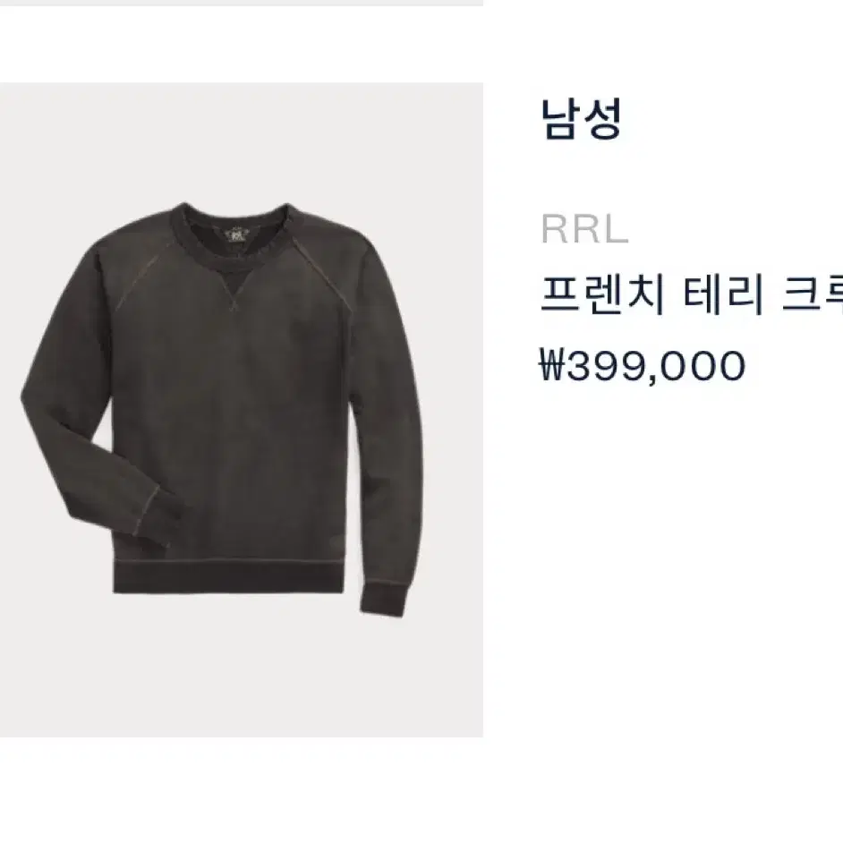Image resolution: width=843 pixels, height=843 pixels.
Task: Click the cut-off 크루 text at edge
Action: pos(813,294)
